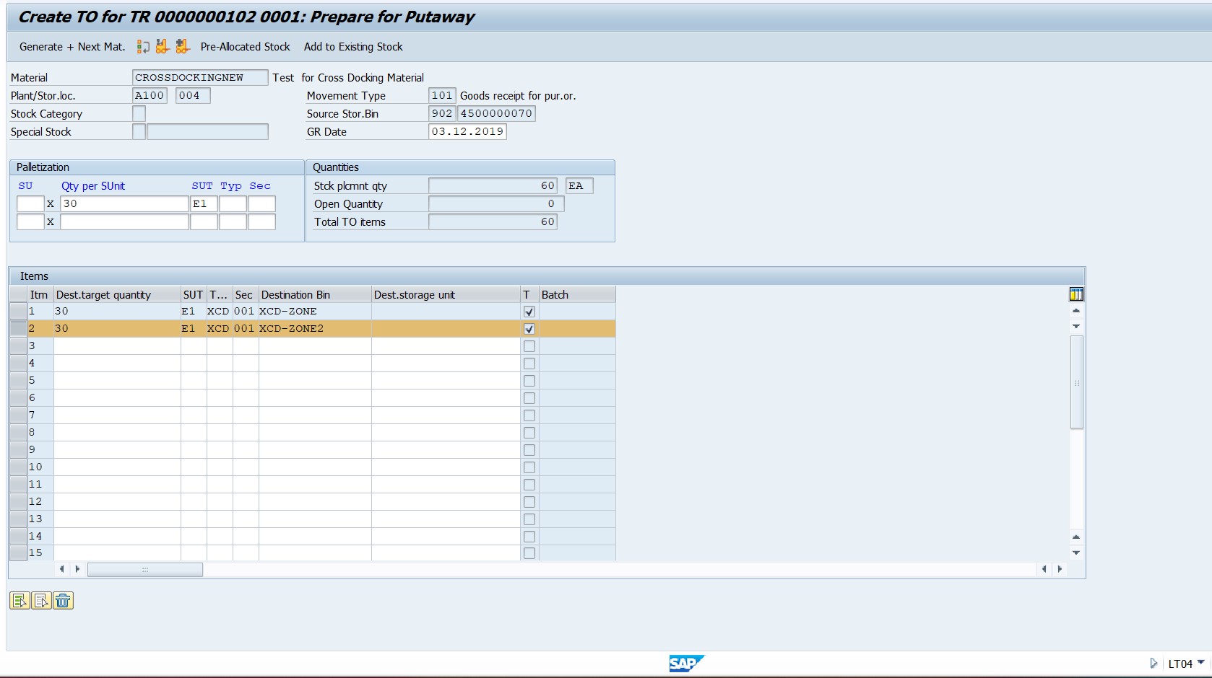Open the table column configuration icon

point(1076,294)
